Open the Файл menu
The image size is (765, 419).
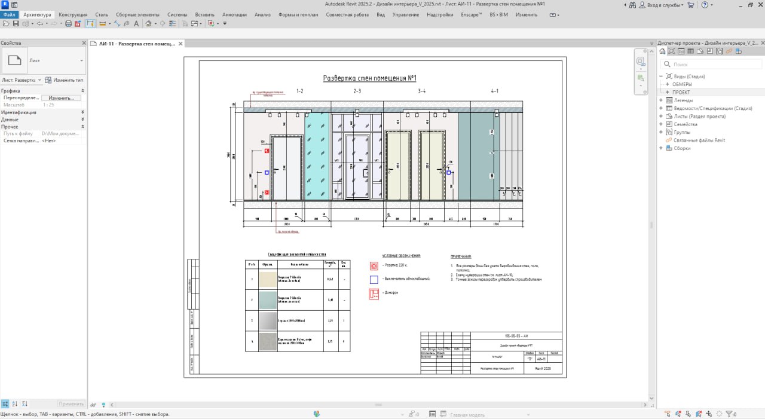(x=9, y=14)
